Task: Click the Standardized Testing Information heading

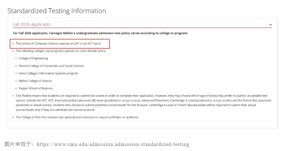Action: [57, 11]
